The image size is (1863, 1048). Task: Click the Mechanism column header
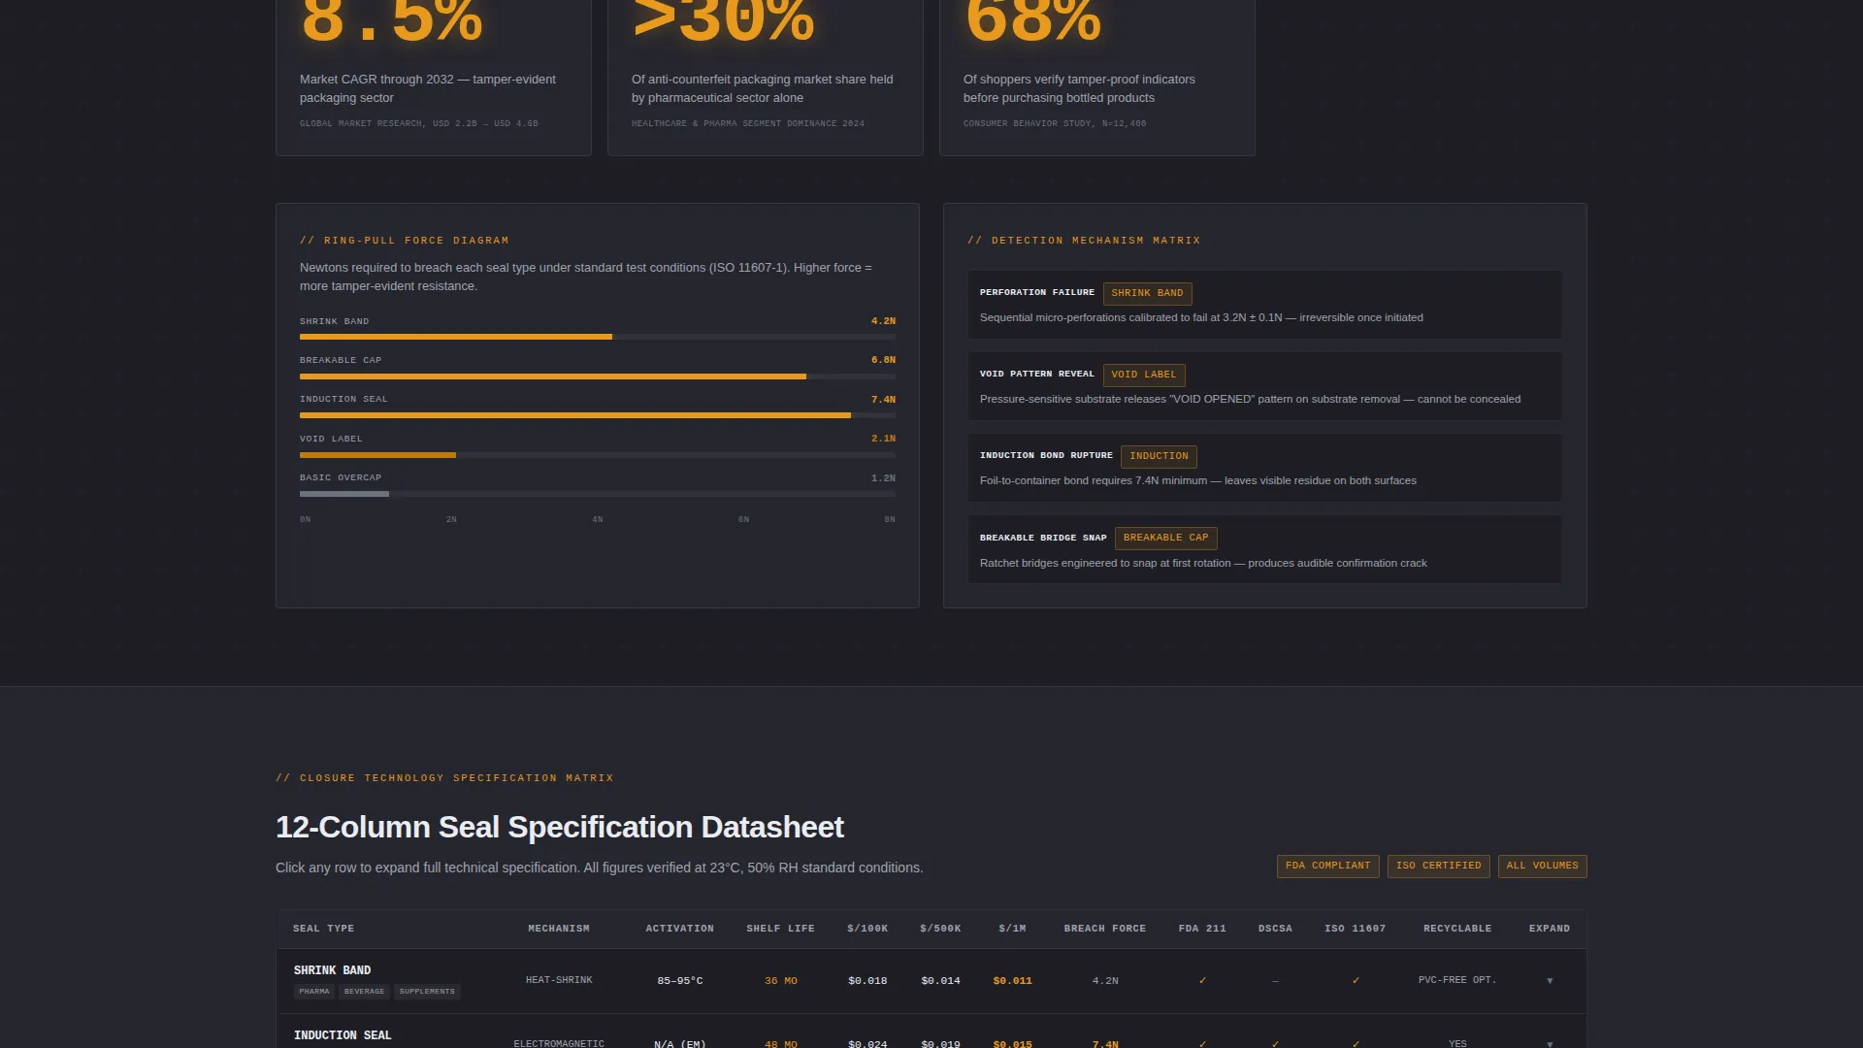559,929
